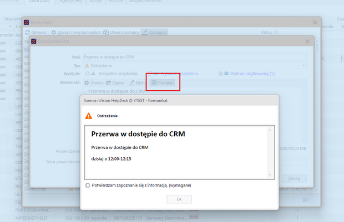
Task: Click scroll down arrow in message preview
Action: (270, 175)
